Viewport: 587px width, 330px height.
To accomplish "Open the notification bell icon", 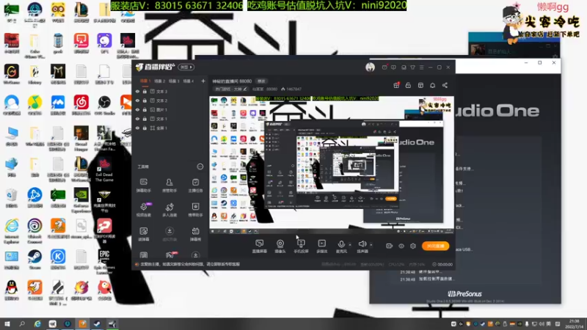I will tap(432, 85).
